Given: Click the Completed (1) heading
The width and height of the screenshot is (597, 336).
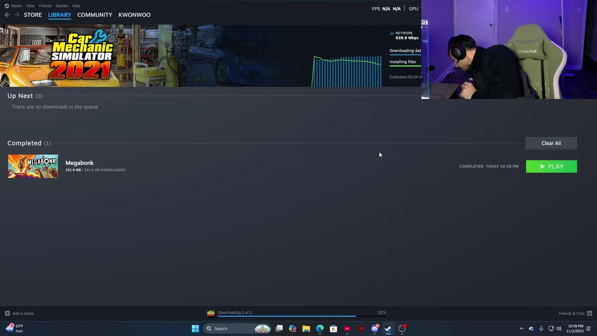Looking at the screenshot, I should (29, 143).
